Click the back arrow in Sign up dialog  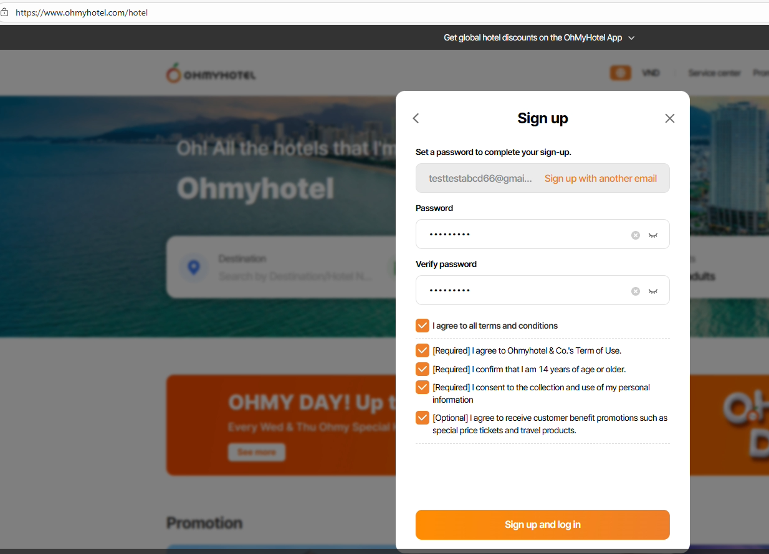pyautogui.click(x=416, y=118)
